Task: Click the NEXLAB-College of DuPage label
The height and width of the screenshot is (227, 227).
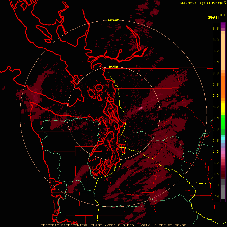Action: point(202,3)
